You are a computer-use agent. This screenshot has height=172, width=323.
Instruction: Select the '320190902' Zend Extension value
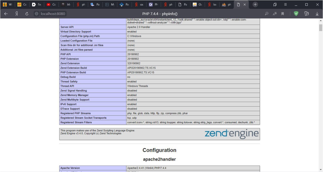coord(134,63)
